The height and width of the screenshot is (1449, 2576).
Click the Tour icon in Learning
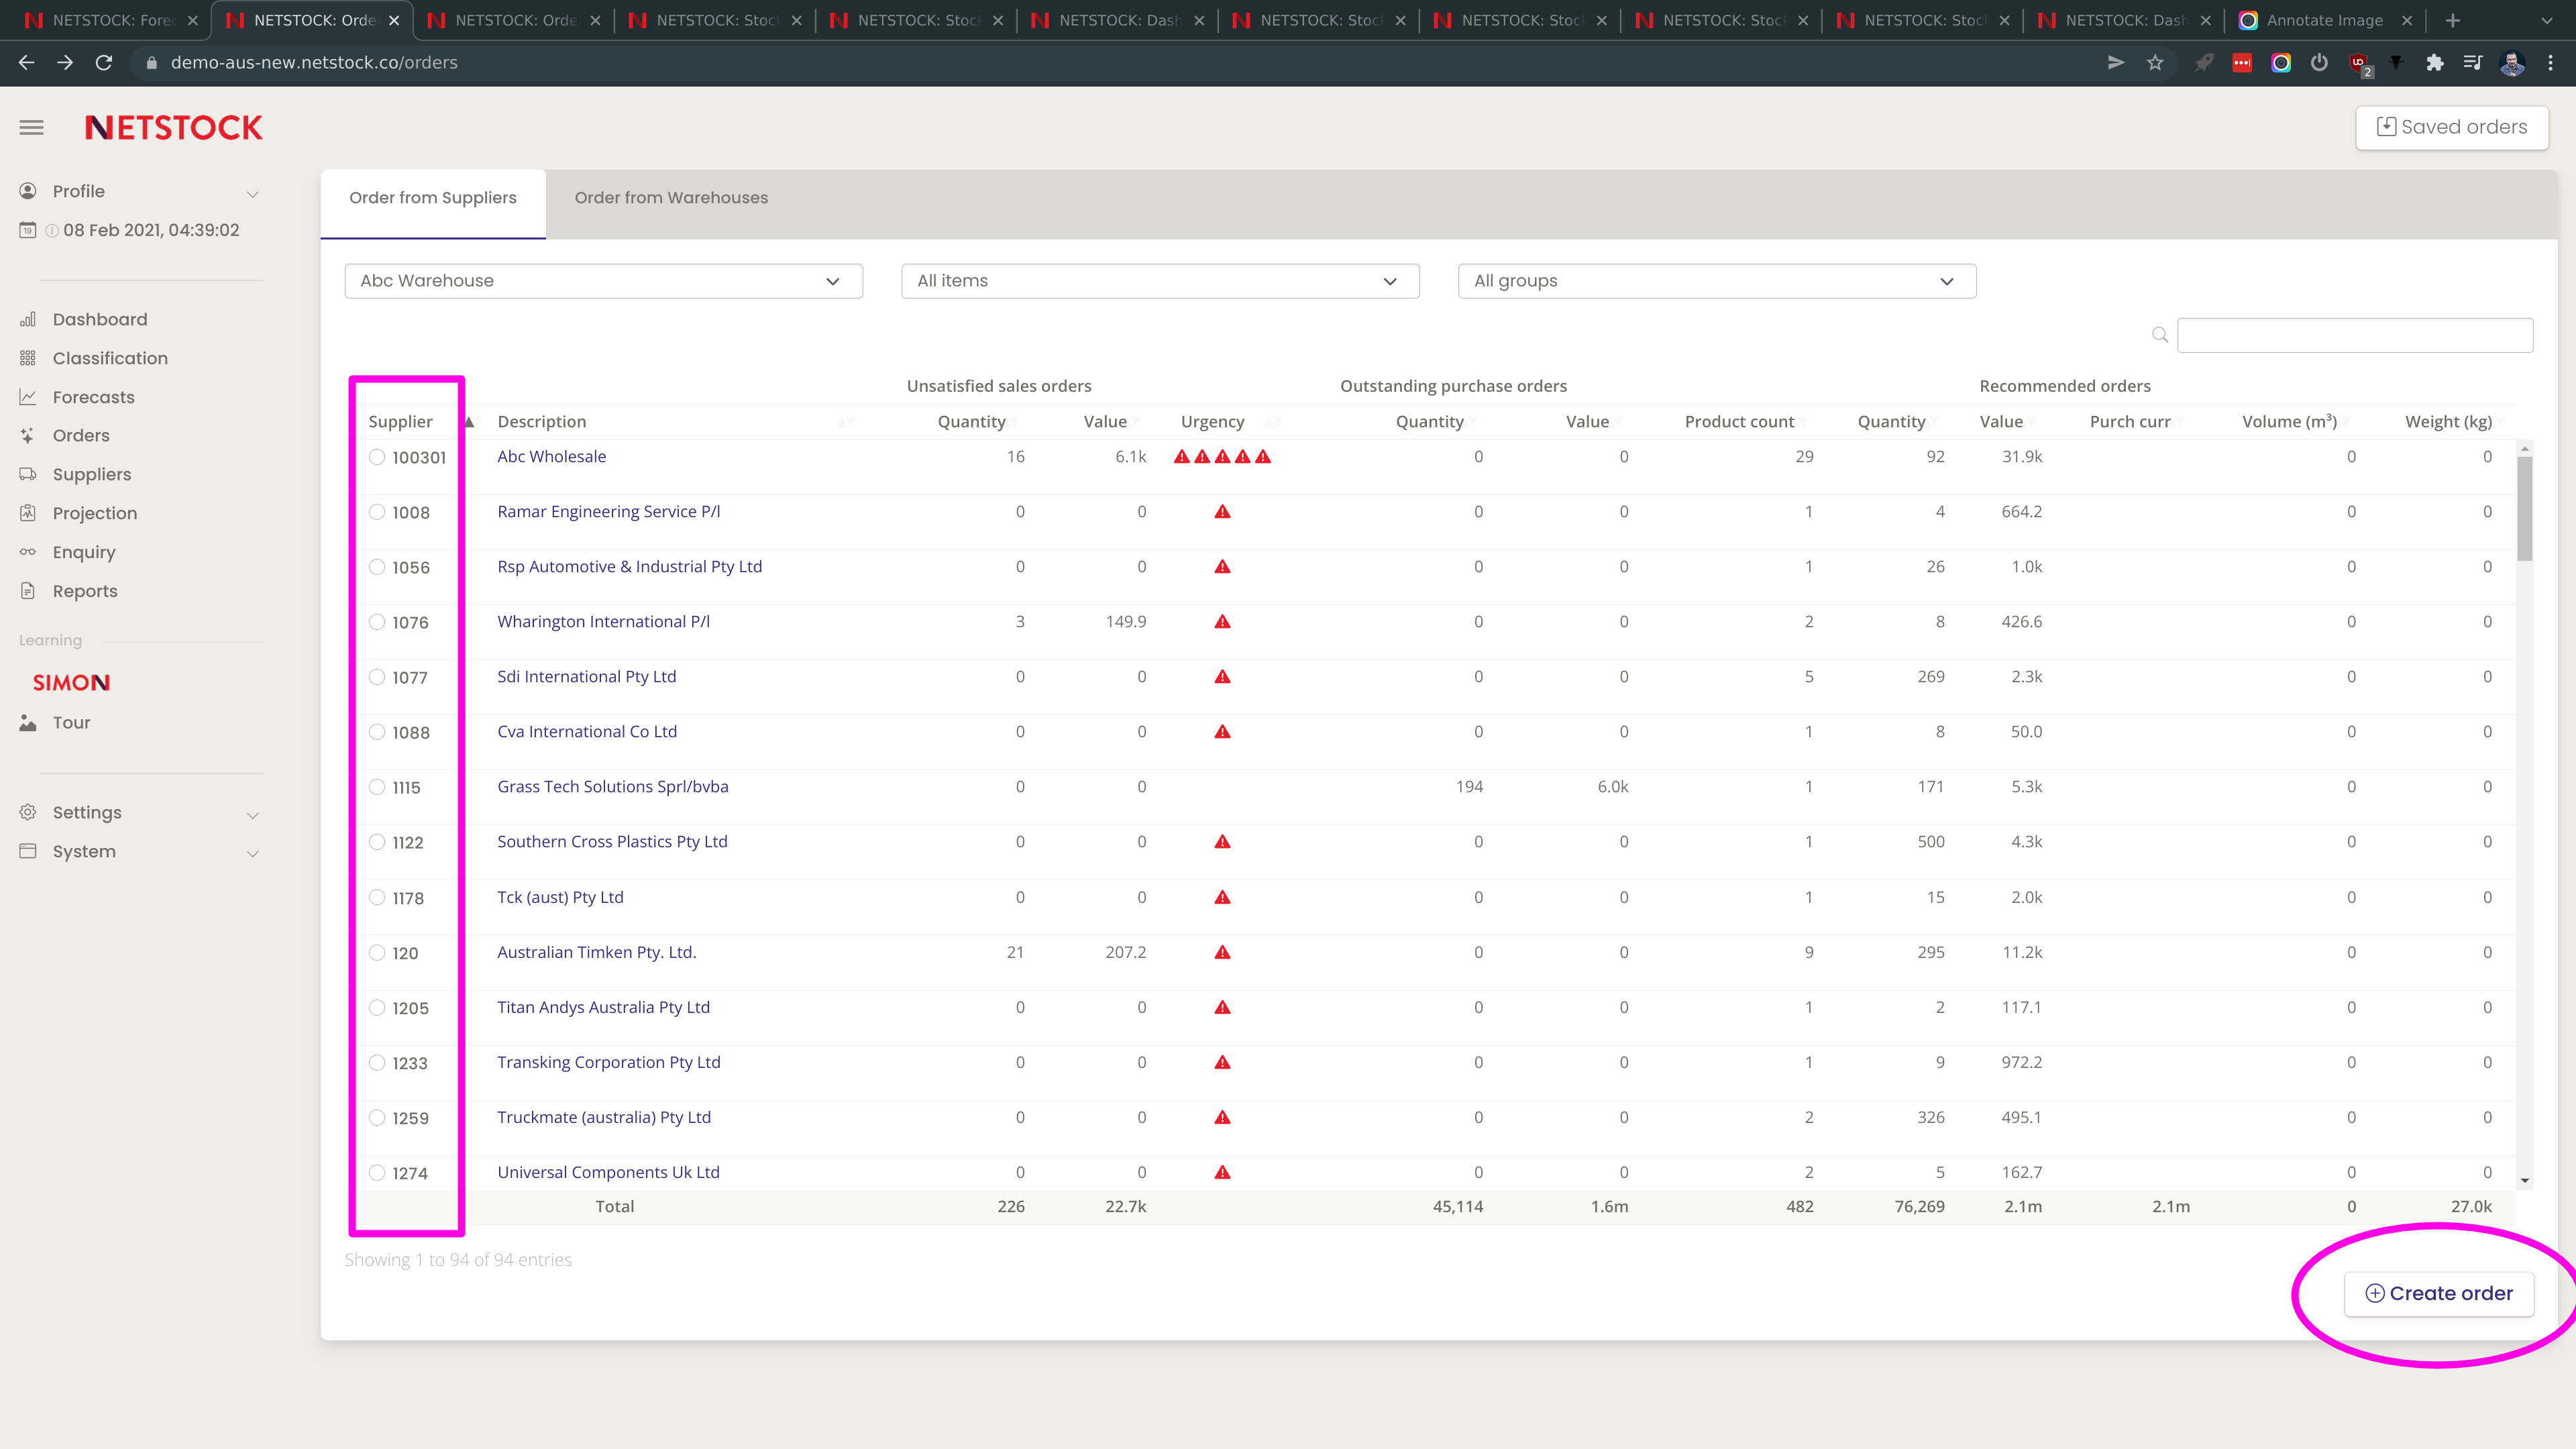(28, 722)
